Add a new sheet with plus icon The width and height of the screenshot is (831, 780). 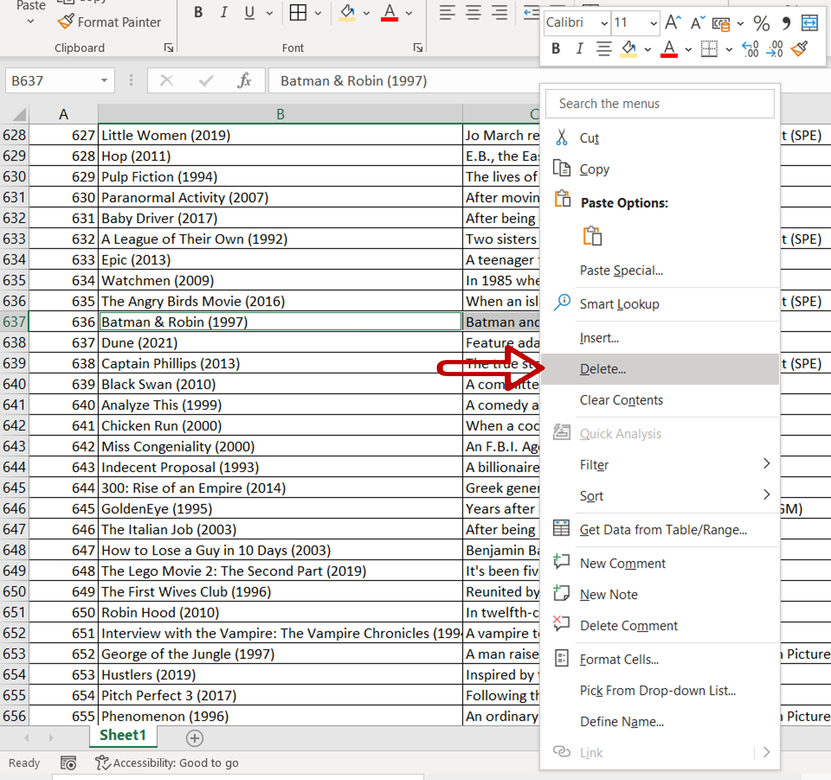194,738
